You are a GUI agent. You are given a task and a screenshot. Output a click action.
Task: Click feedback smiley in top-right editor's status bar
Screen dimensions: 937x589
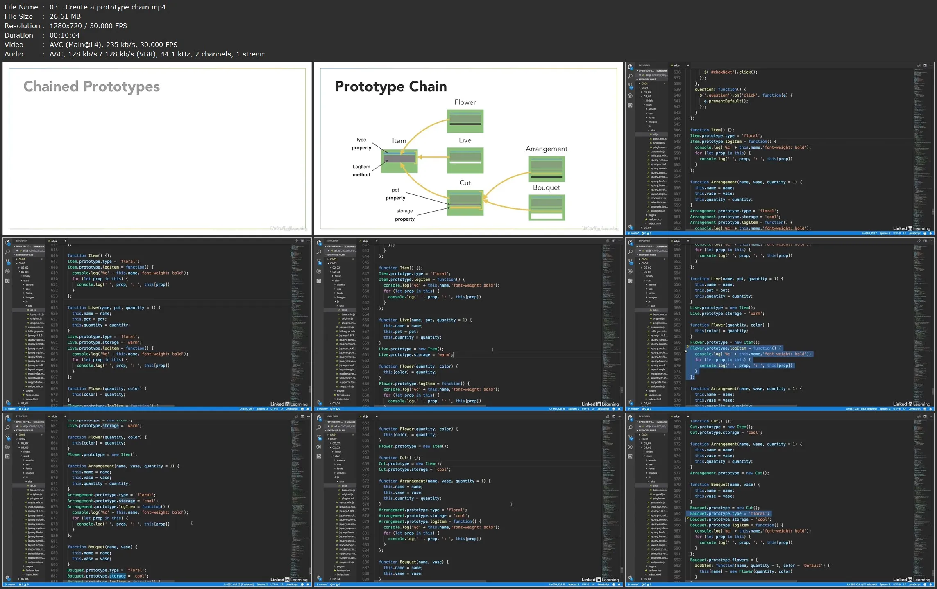(x=924, y=233)
